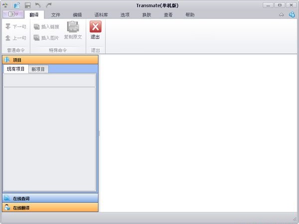The height and width of the screenshot is (224, 299).
Task: Click the red 退出 exit icon
Action: (x=95, y=27)
